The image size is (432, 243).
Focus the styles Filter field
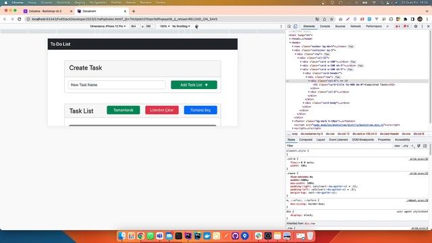(x=339, y=146)
